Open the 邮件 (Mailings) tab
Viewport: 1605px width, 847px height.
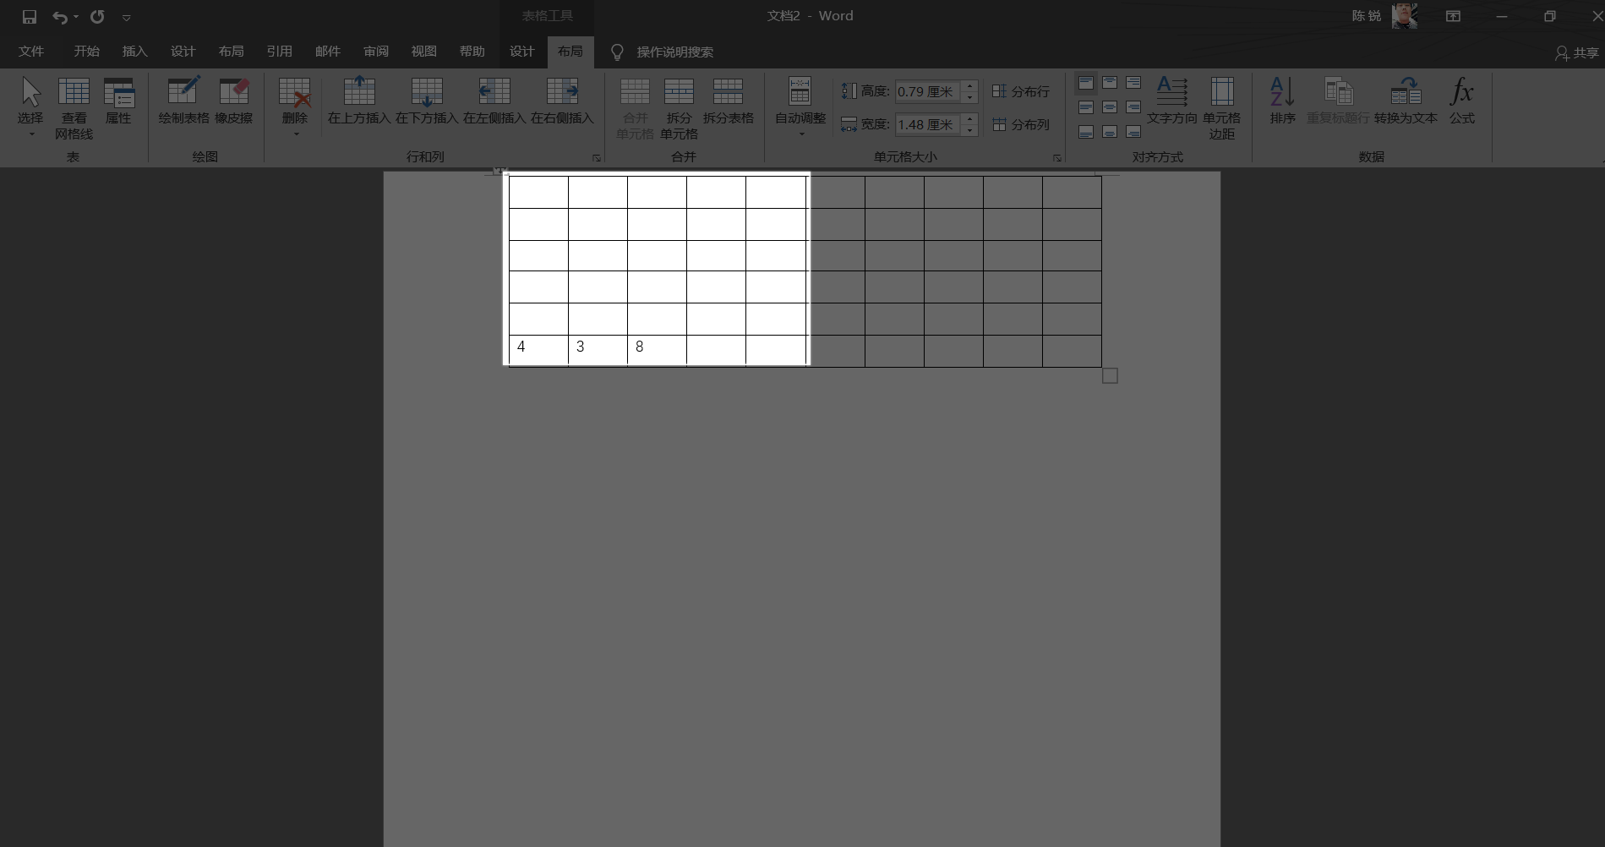coord(327,52)
